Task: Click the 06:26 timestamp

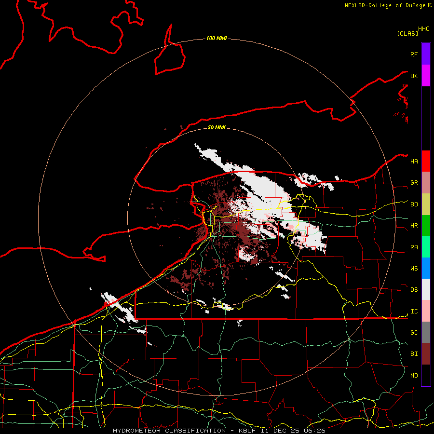Action: [x=314, y=431]
